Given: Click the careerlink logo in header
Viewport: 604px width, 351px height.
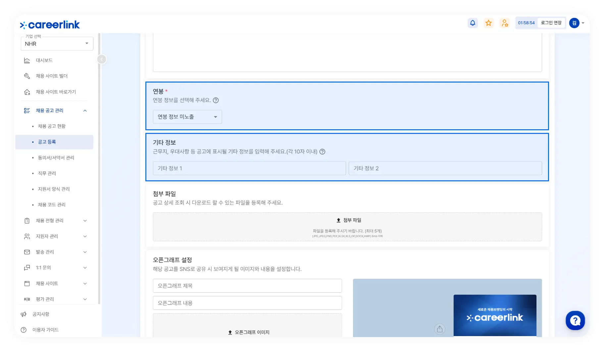Looking at the screenshot, I should click(x=50, y=25).
